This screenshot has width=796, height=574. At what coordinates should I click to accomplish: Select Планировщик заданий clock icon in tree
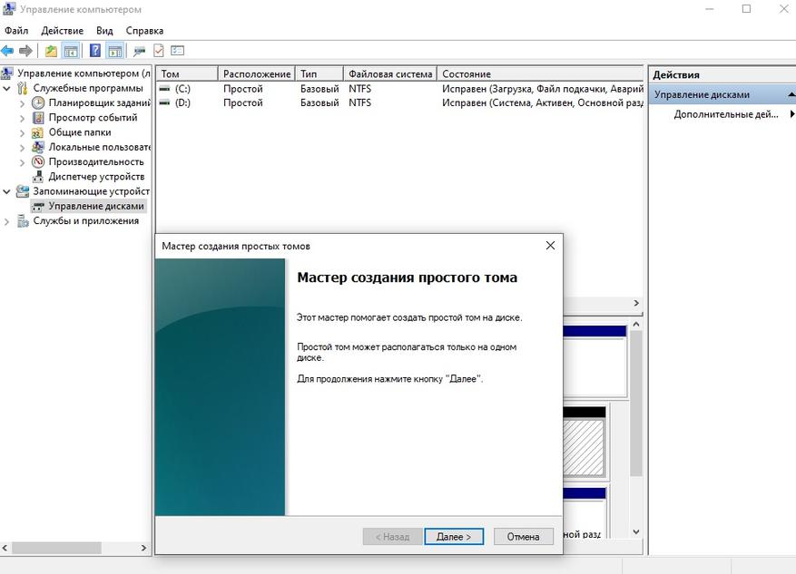pos(38,103)
